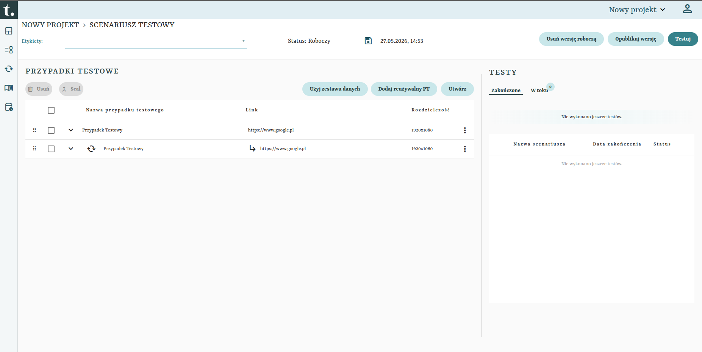Click Status column header in tests table
The width and height of the screenshot is (702, 352).
[x=662, y=144]
